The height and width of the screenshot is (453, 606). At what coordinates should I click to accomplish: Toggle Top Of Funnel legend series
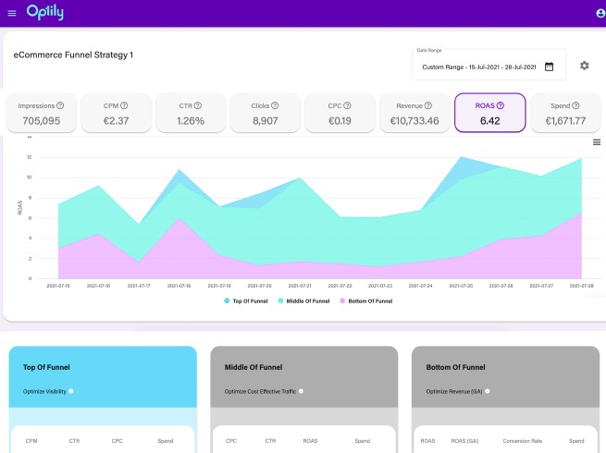(x=246, y=301)
